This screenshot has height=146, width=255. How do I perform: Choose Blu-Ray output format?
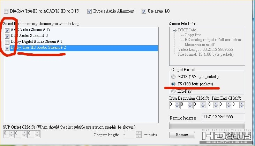(x=173, y=91)
